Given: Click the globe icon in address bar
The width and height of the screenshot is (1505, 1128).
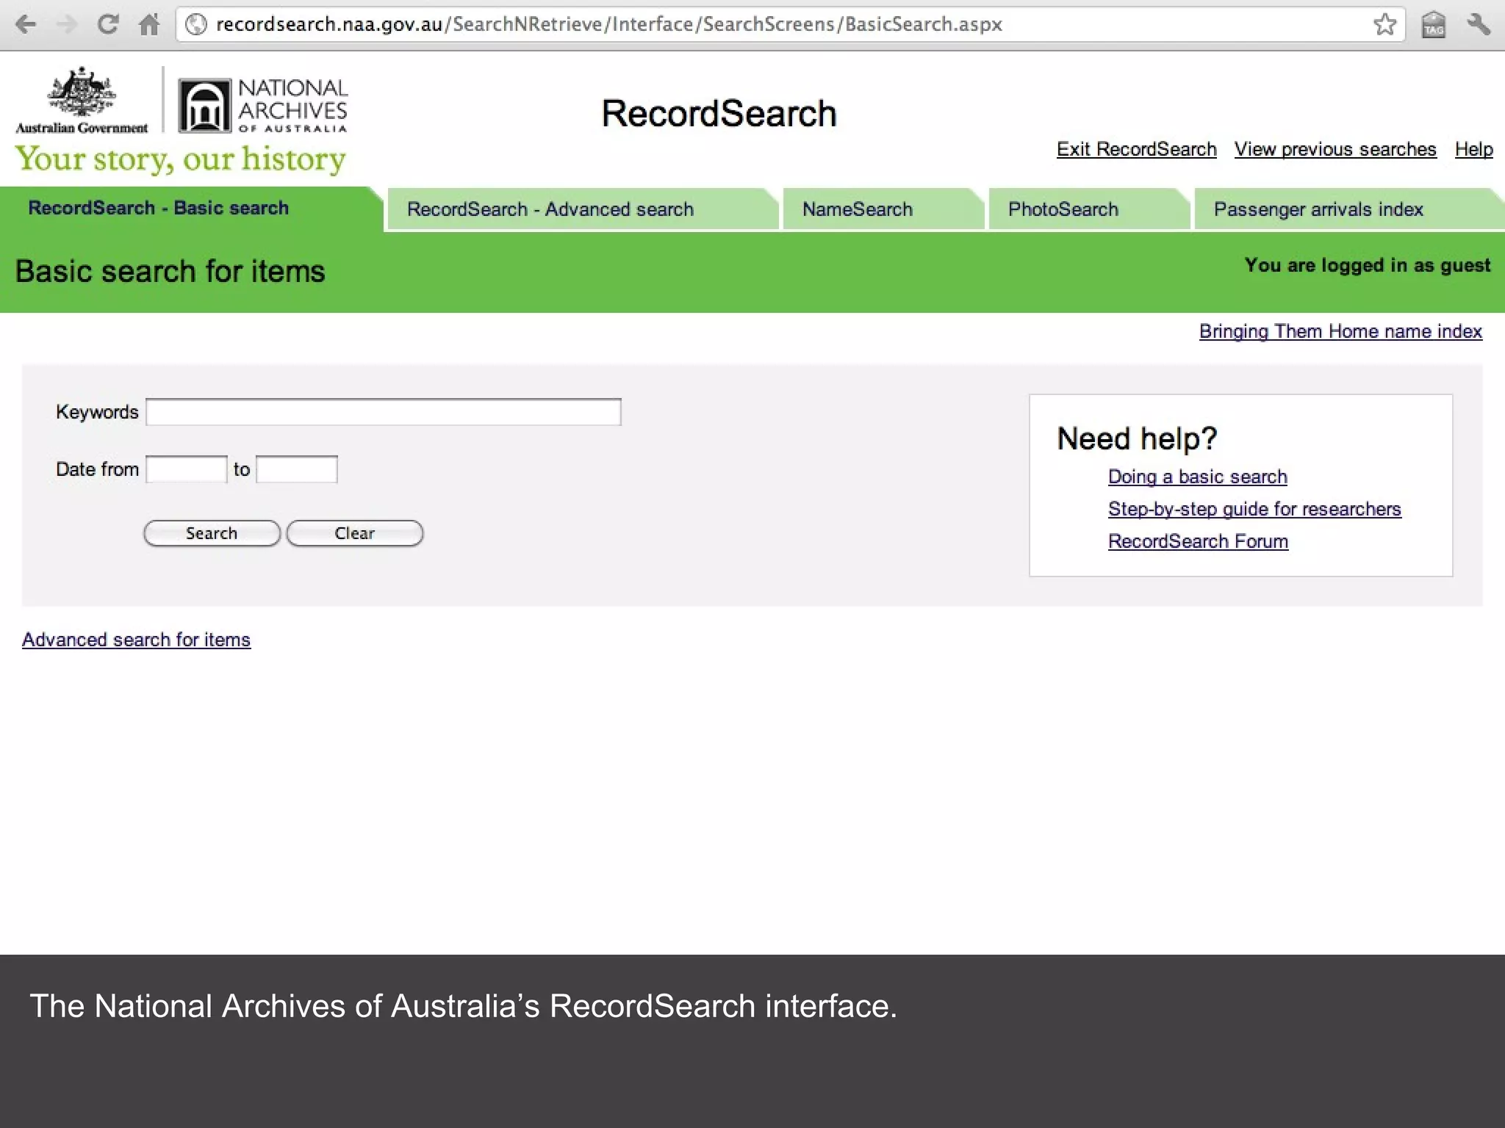Looking at the screenshot, I should tap(196, 25).
